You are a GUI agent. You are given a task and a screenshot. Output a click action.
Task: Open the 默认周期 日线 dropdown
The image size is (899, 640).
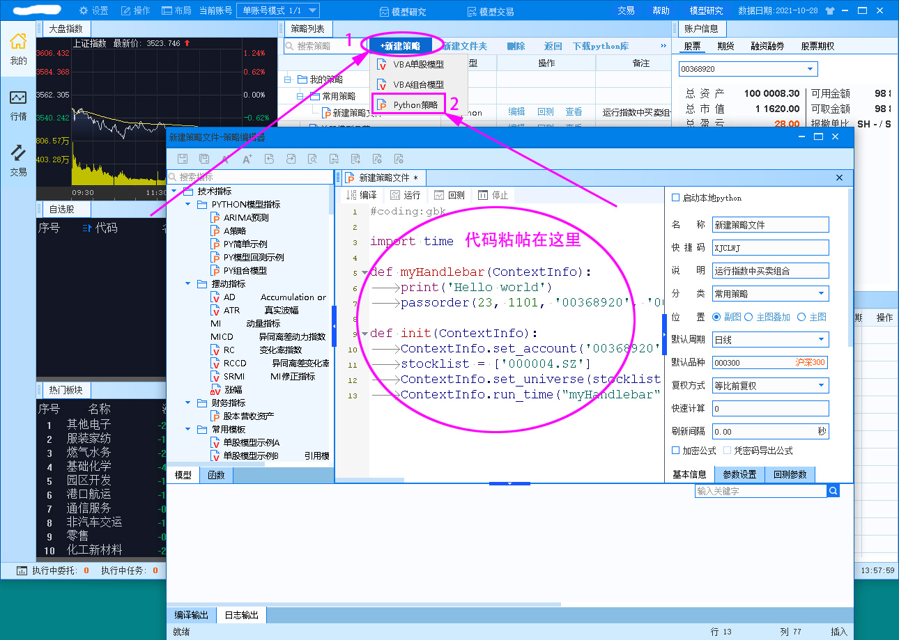click(771, 340)
